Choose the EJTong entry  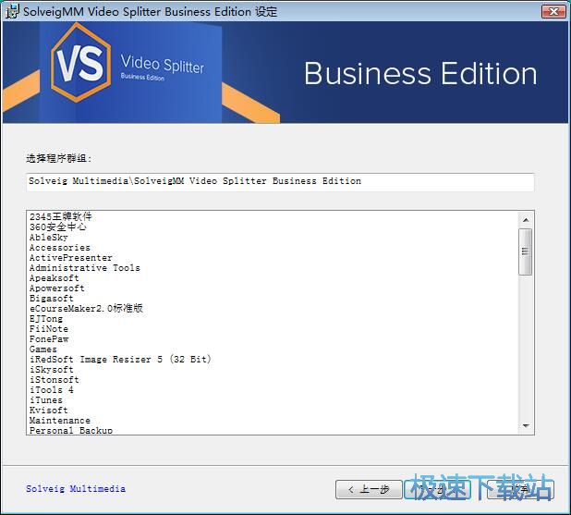point(46,319)
